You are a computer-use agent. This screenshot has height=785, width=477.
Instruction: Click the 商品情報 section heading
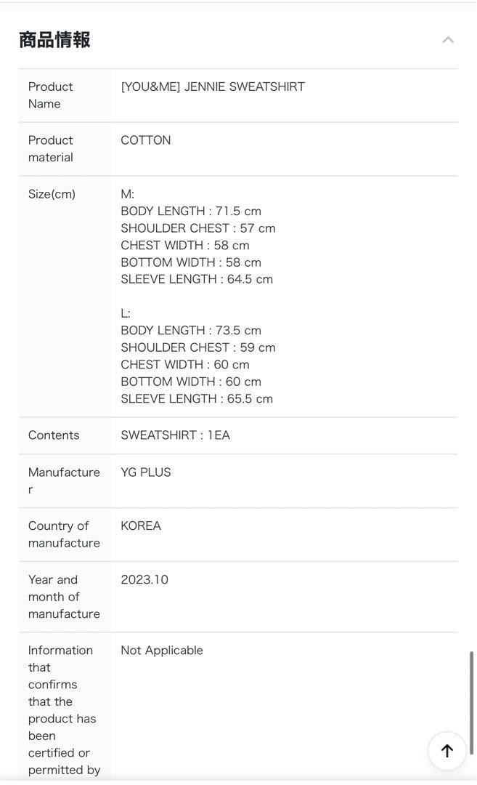[55, 40]
